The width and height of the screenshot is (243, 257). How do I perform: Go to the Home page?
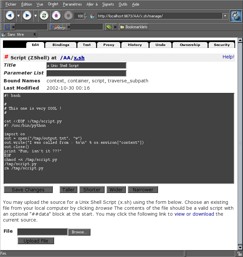tap(56, 15)
